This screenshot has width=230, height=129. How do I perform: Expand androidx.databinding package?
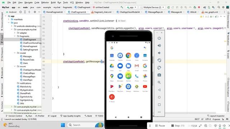12,26
